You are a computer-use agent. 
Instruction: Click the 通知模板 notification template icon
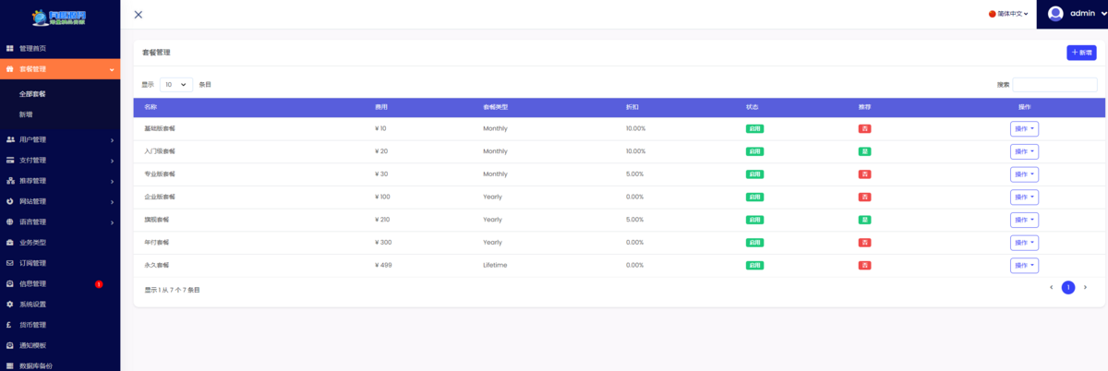coord(10,345)
